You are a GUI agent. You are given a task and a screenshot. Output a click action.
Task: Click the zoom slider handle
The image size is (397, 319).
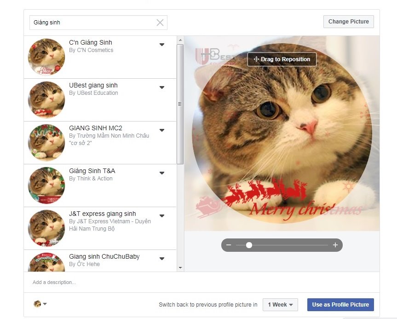(x=248, y=245)
